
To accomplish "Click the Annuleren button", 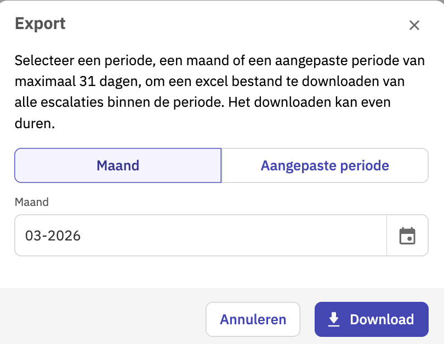I will click(253, 319).
